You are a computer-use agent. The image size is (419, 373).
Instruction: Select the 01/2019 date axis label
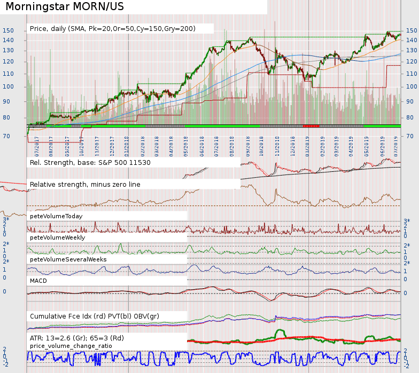coord(307,146)
